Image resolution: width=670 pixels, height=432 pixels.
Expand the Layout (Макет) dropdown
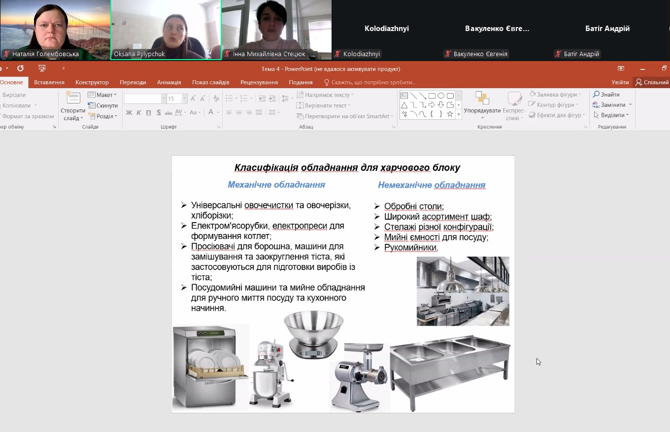point(102,95)
